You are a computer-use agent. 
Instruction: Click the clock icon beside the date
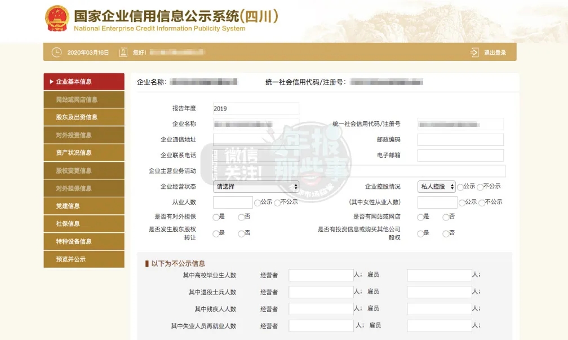(x=56, y=52)
